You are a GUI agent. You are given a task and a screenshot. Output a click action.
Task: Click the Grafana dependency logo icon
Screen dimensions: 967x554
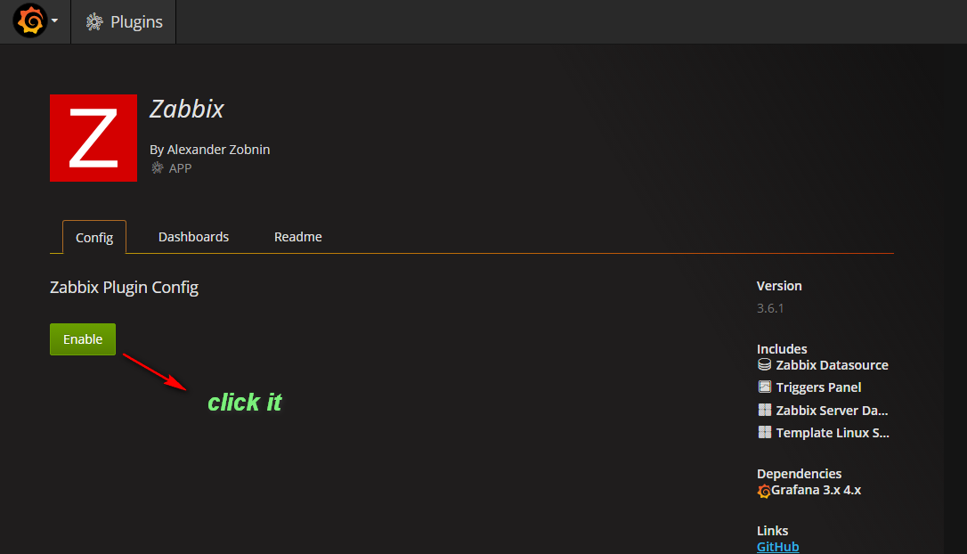[x=764, y=491]
